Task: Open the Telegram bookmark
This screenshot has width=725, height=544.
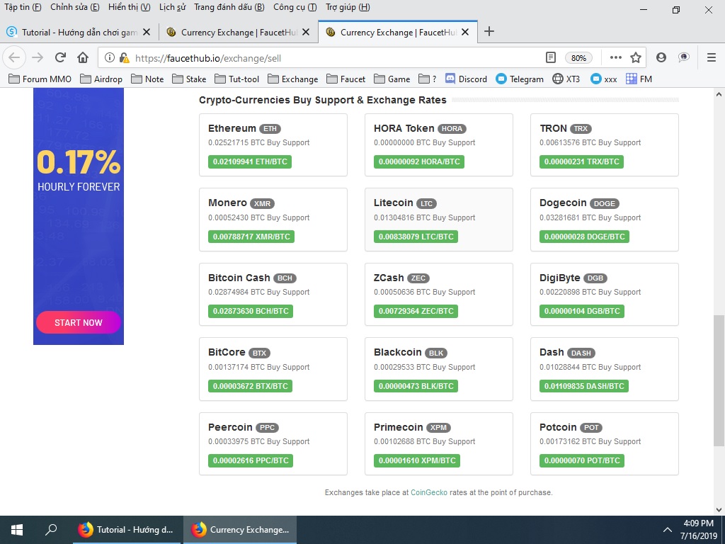Action: (x=520, y=79)
